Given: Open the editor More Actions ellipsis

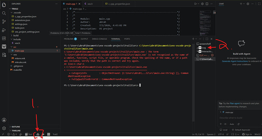Looking at the screenshot, I should tap(211, 4).
